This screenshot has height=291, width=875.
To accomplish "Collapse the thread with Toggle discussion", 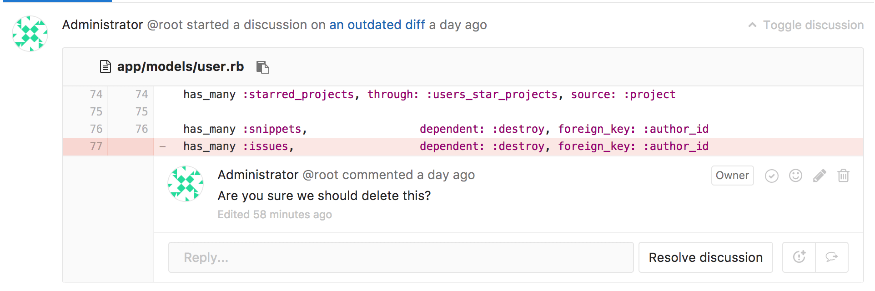I will (813, 25).
